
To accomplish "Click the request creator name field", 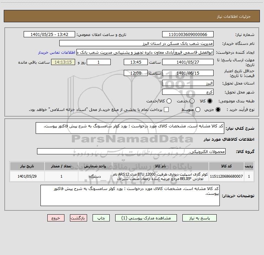I will click(145, 52).
